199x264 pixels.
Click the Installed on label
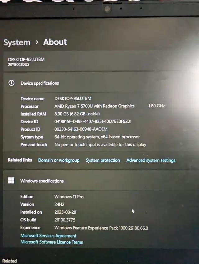31,212
